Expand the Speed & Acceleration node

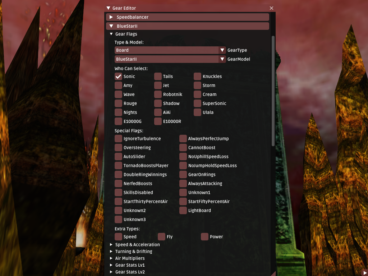111,244
